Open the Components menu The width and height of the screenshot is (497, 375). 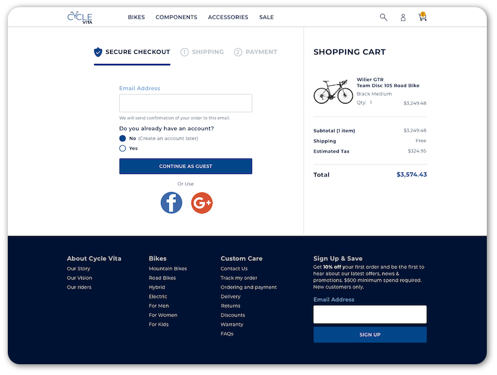pyautogui.click(x=176, y=17)
